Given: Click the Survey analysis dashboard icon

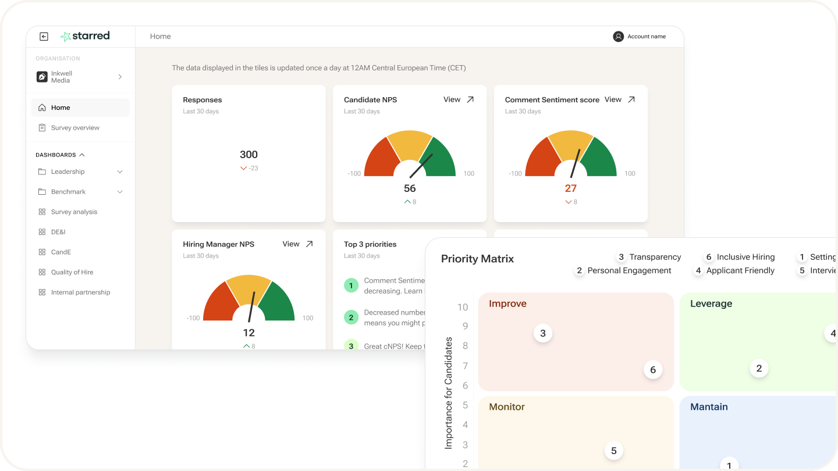Looking at the screenshot, I should tap(42, 212).
